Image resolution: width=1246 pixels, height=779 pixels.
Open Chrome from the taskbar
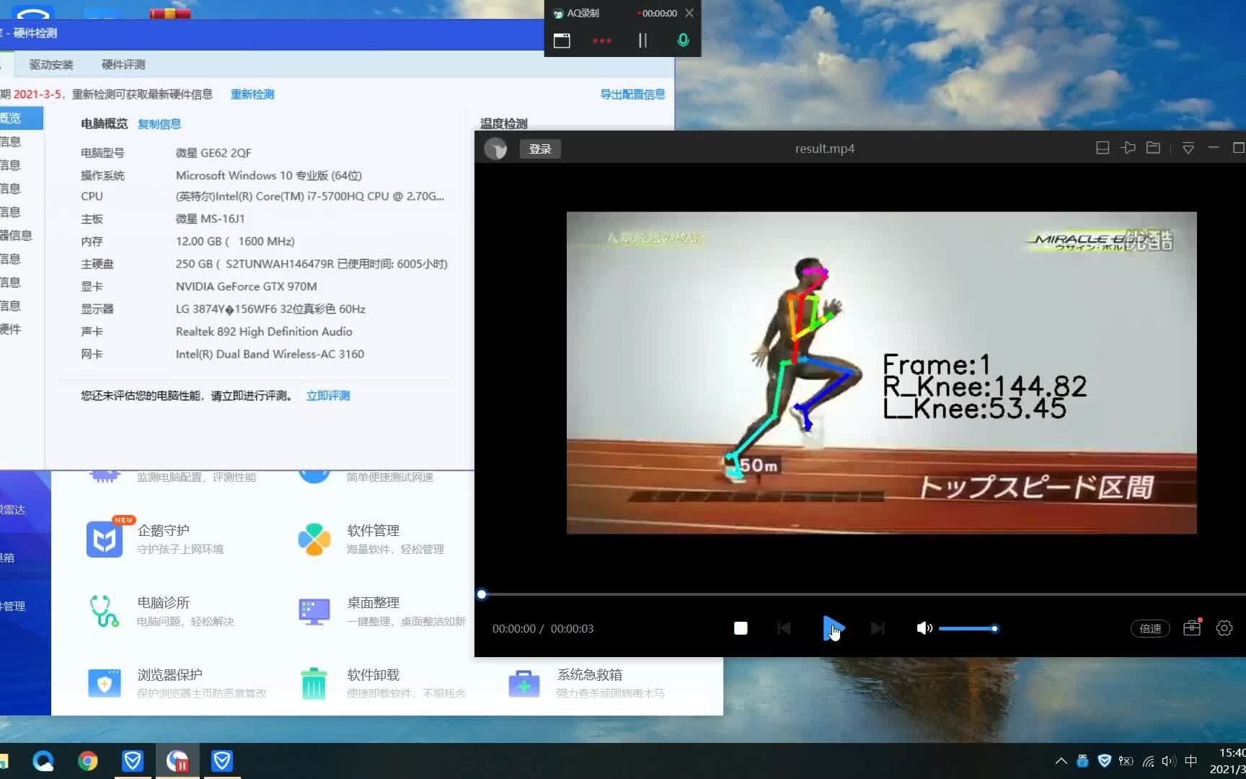(x=88, y=761)
